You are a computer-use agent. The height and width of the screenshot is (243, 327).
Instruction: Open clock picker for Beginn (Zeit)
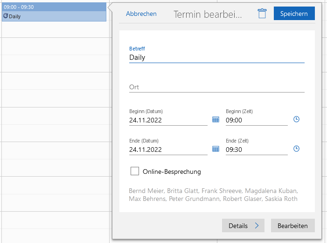296,120
